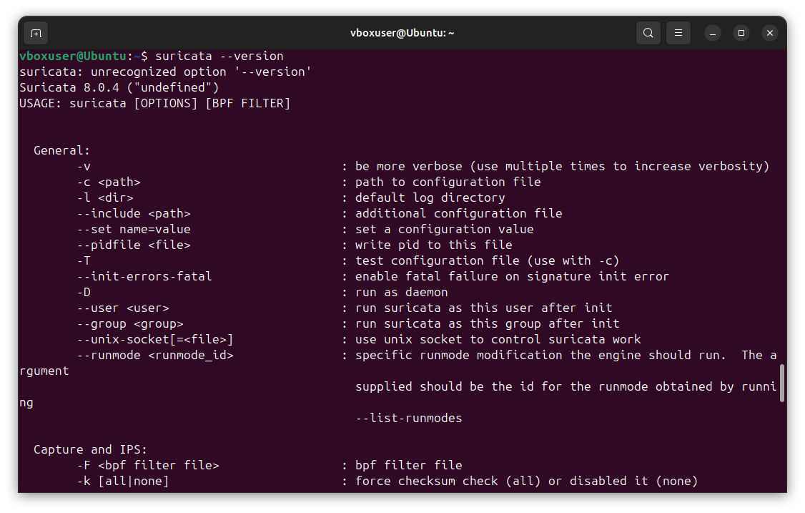Image resolution: width=805 pixels, height=513 pixels.
Task: Close the terminal window
Action: click(x=769, y=33)
